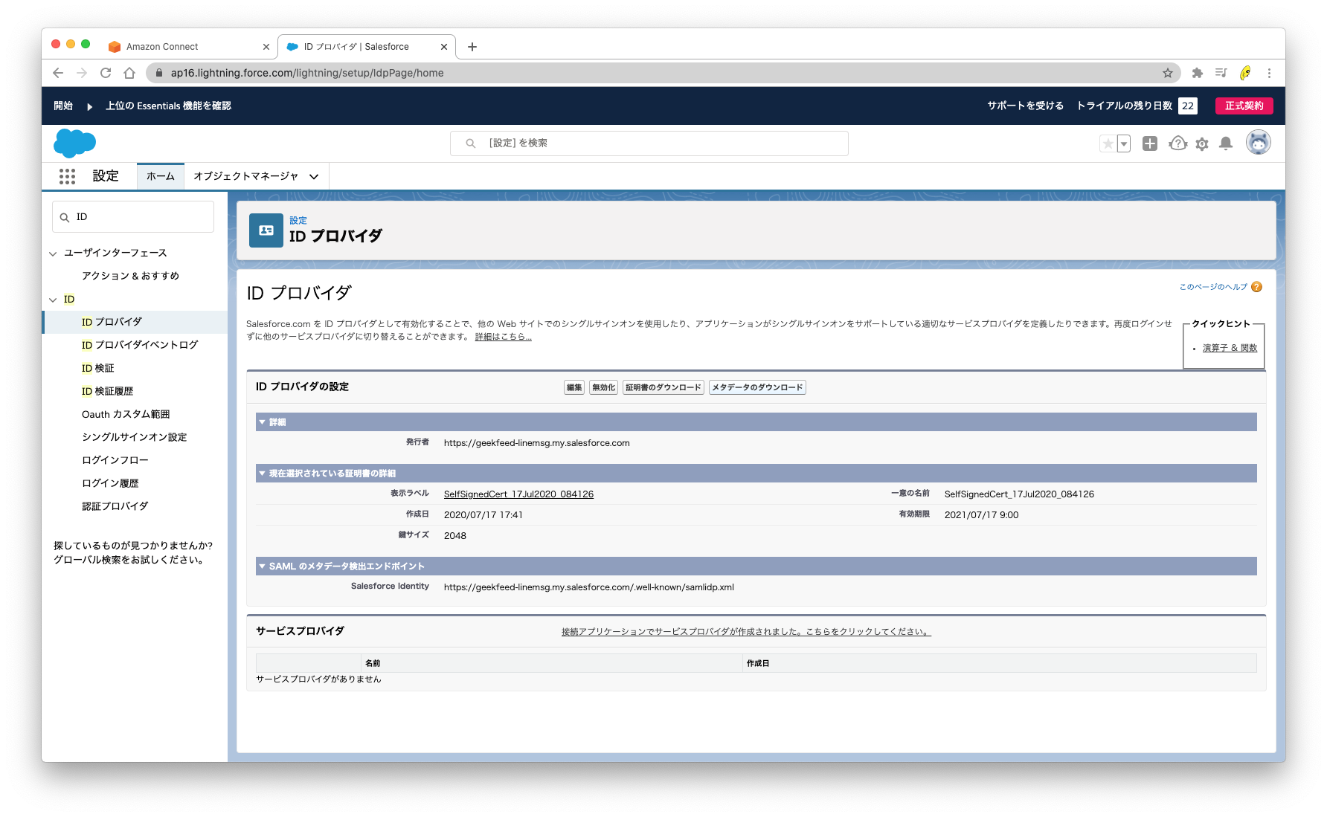Screen dimensions: 1327x817
Task: Open the Salesforce help question icon
Action: click(x=1177, y=143)
